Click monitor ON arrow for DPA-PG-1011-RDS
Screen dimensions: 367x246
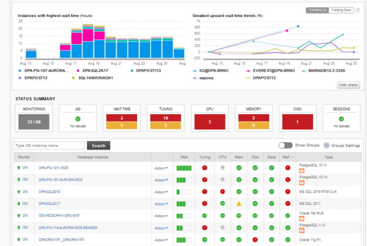click(x=19, y=167)
